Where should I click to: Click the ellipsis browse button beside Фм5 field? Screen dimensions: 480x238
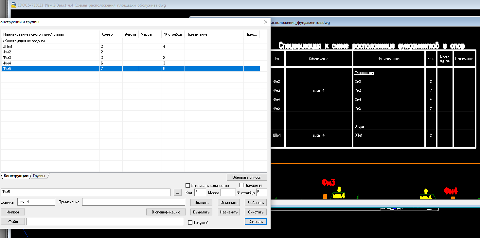(x=177, y=192)
